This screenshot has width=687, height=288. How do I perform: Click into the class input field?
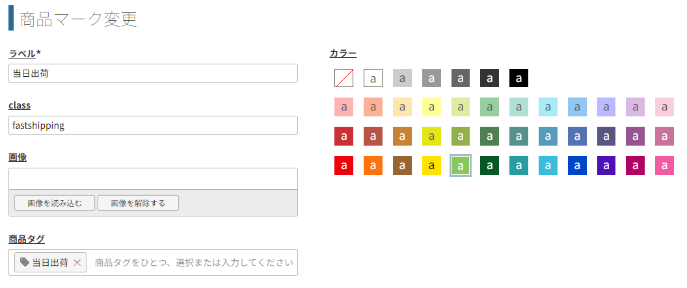153,125
